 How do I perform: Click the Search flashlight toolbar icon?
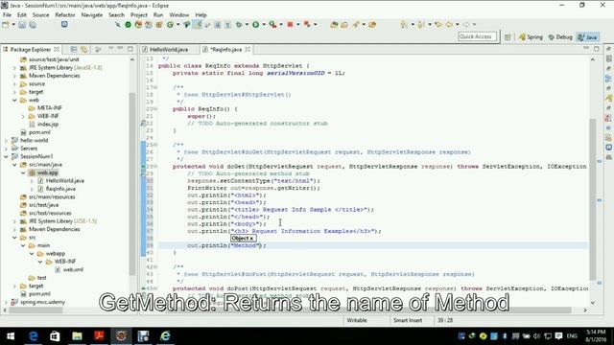pyautogui.click(x=356, y=25)
